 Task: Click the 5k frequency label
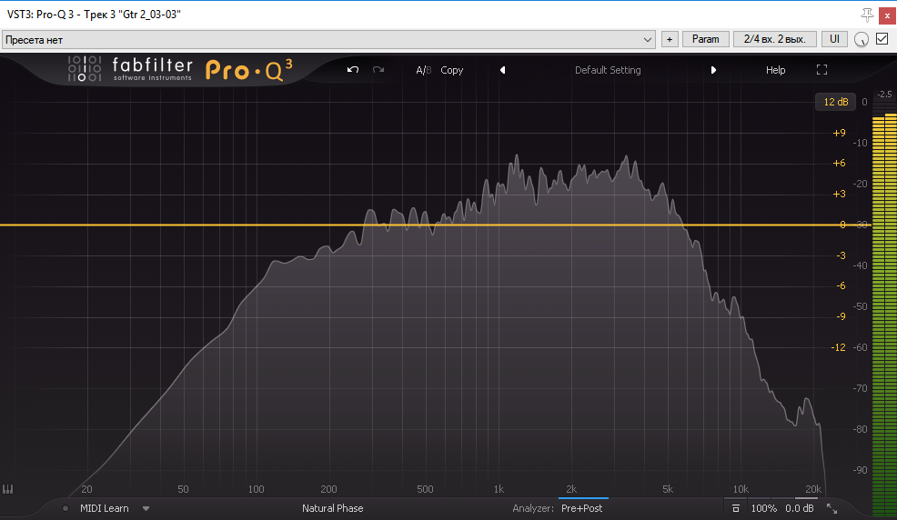668,489
